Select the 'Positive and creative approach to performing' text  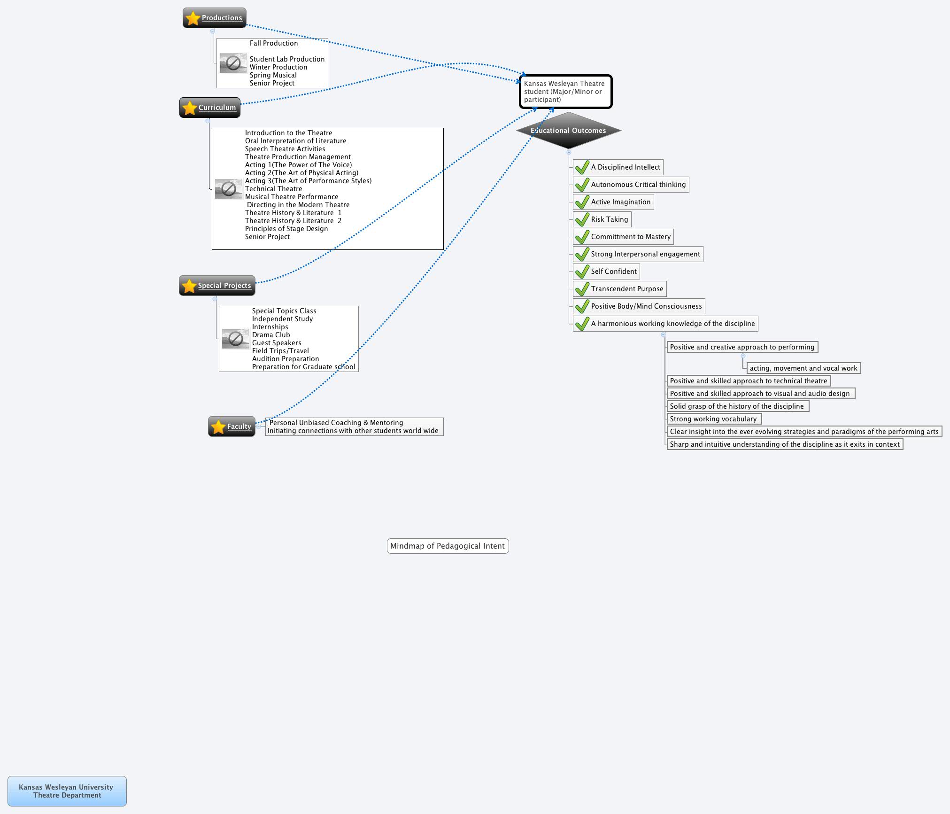click(742, 347)
